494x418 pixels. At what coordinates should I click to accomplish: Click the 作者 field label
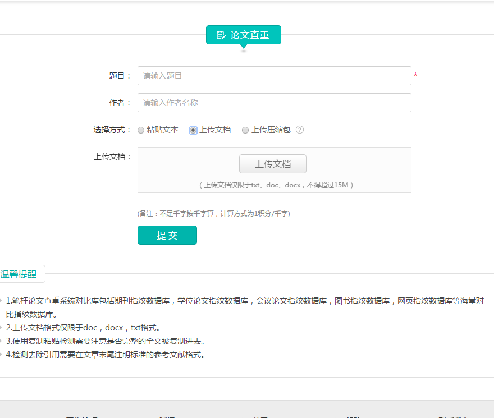(120, 103)
